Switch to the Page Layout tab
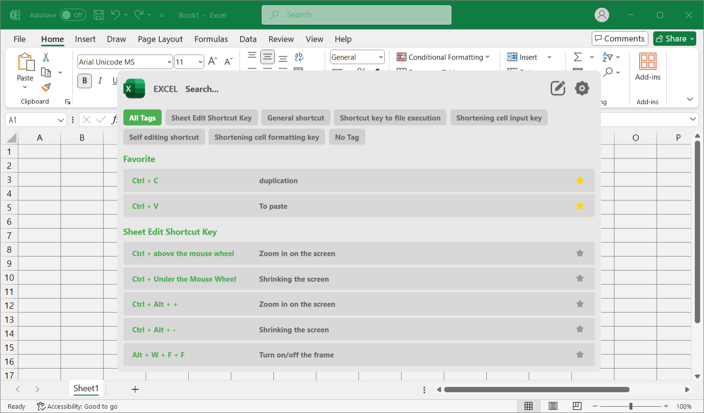Viewport: 704px width, 413px height. coord(160,39)
